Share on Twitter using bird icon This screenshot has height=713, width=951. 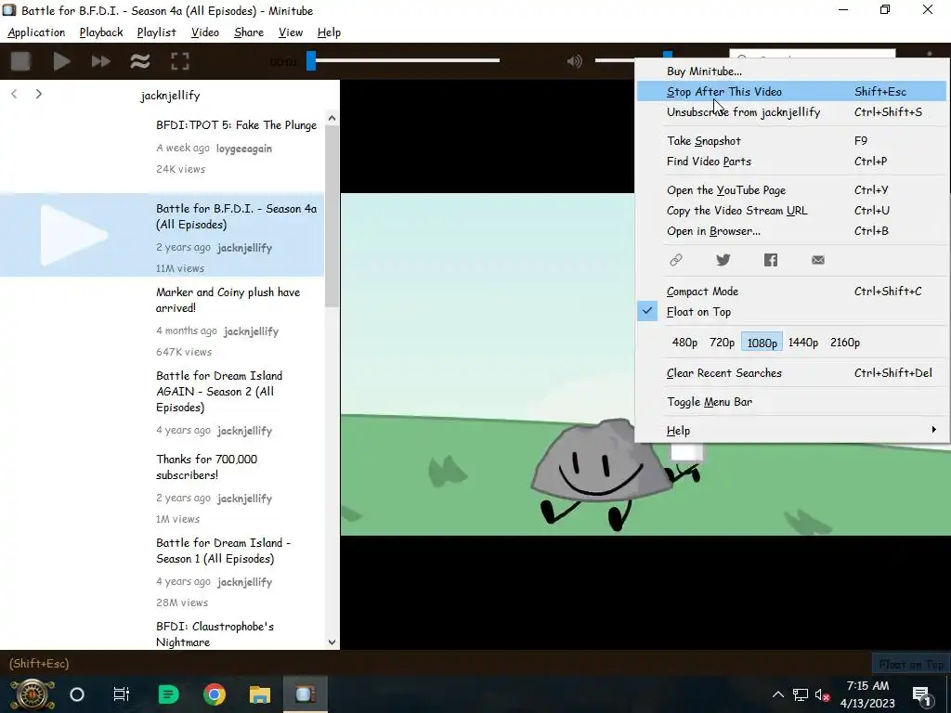pos(723,260)
